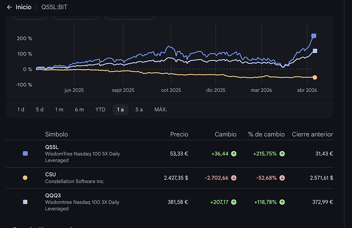Click the QQQ3 light-blue chart endpoint marker
Screen dimensions: 352x228
pyautogui.click(x=315, y=51)
